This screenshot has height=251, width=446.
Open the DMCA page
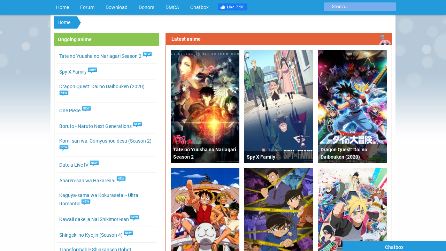pyautogui.click(x=172, y=7)
